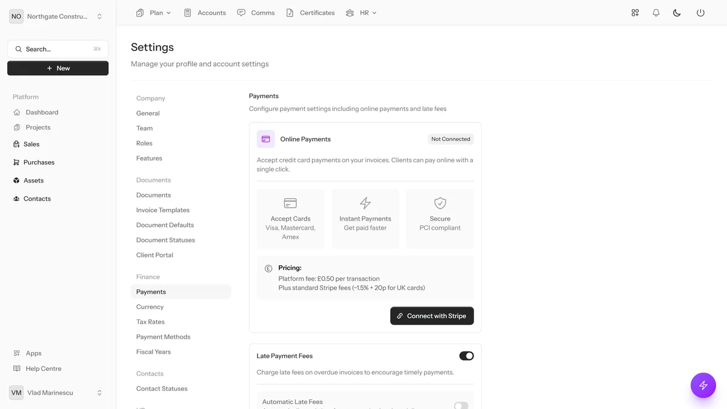Image resolution: width=727 pixels, height=409 pixels.
Task: Toggle dark mode moon icon
Action: (677, 13)
